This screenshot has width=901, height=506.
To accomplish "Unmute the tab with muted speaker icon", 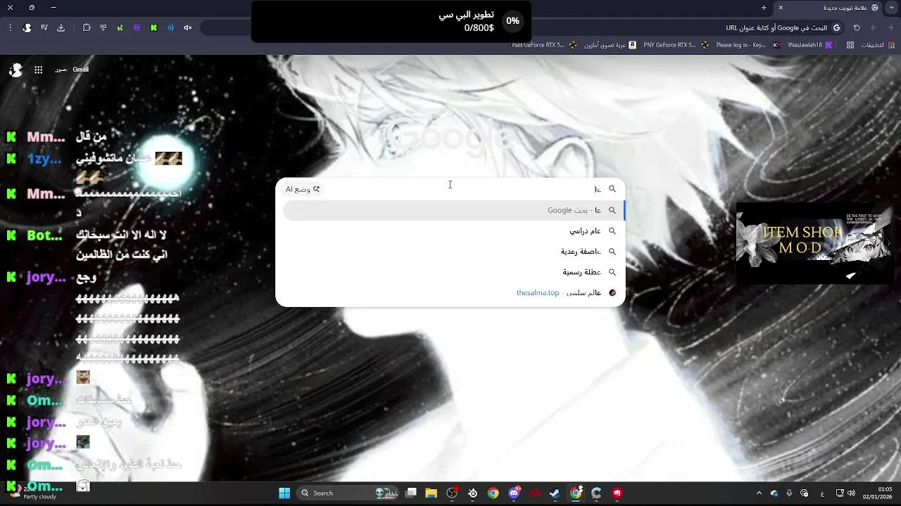I will [187, 27].
